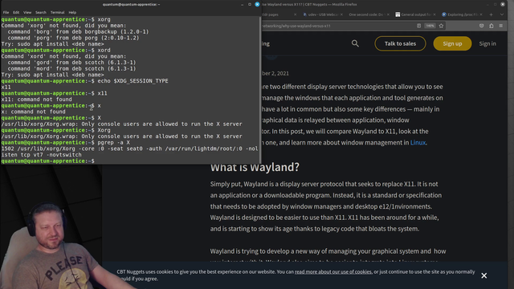Click the 'pgrep -a X' command text
Screen dimensions: 514x289
tap(113, 143)
